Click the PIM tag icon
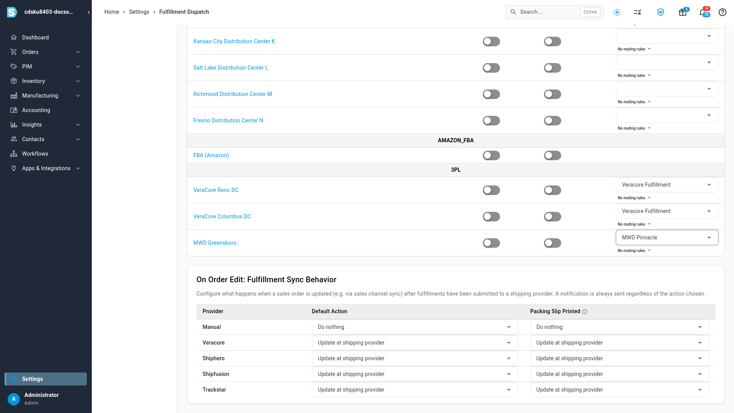This screenshot has height=413, width=734. click(14, 67)
